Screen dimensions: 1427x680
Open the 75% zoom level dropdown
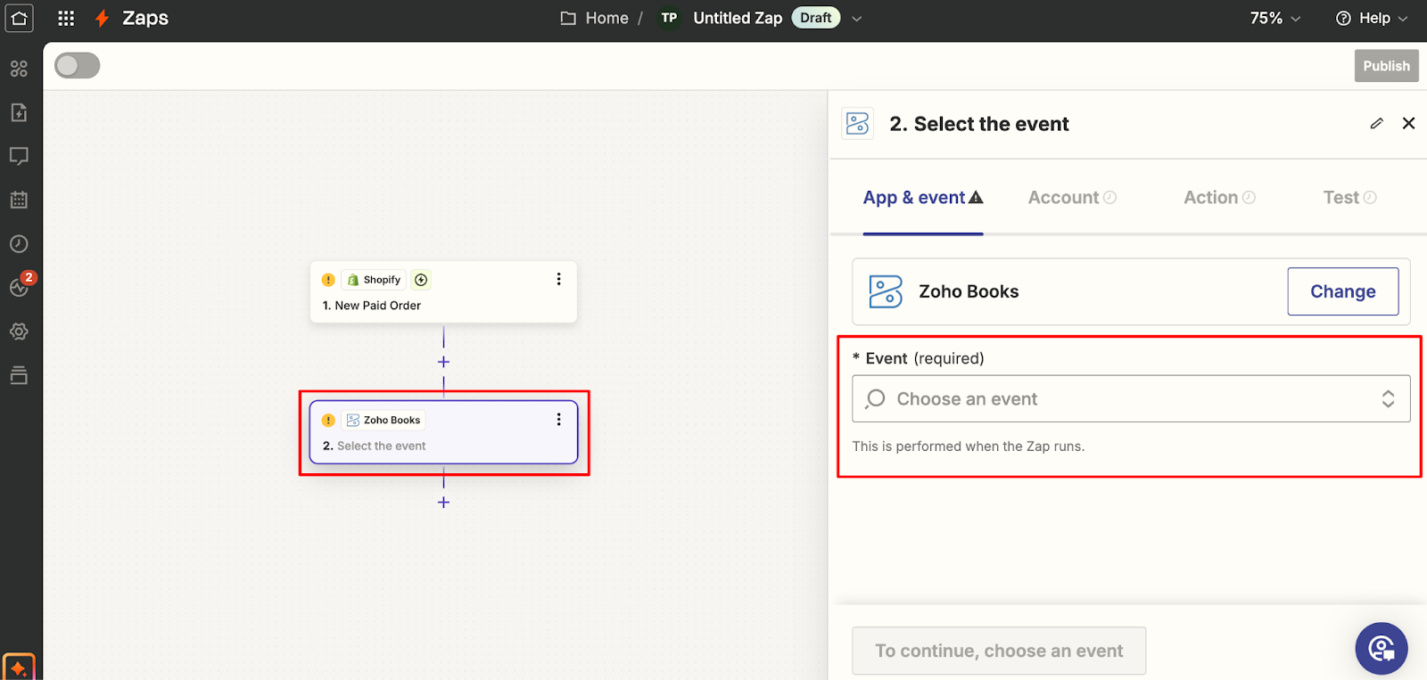pos(1275,18)
